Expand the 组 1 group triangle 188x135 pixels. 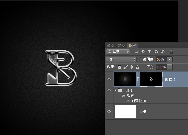coord(116,90)
